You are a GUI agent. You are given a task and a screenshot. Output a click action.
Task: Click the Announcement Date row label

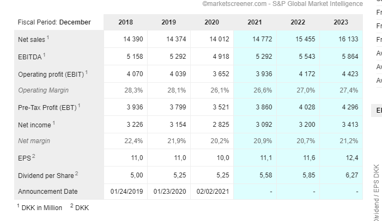click(x=48, y=192)
